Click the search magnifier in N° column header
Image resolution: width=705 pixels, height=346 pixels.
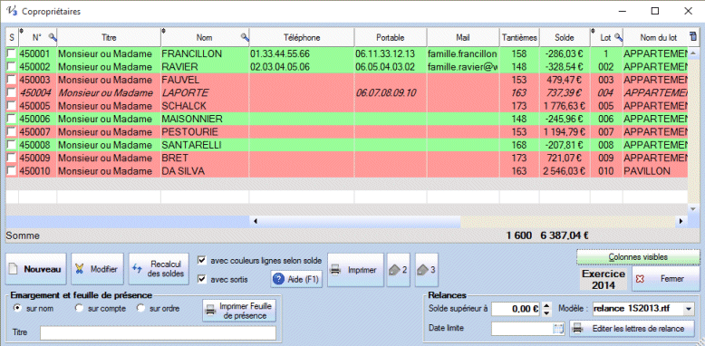point(53,38)
